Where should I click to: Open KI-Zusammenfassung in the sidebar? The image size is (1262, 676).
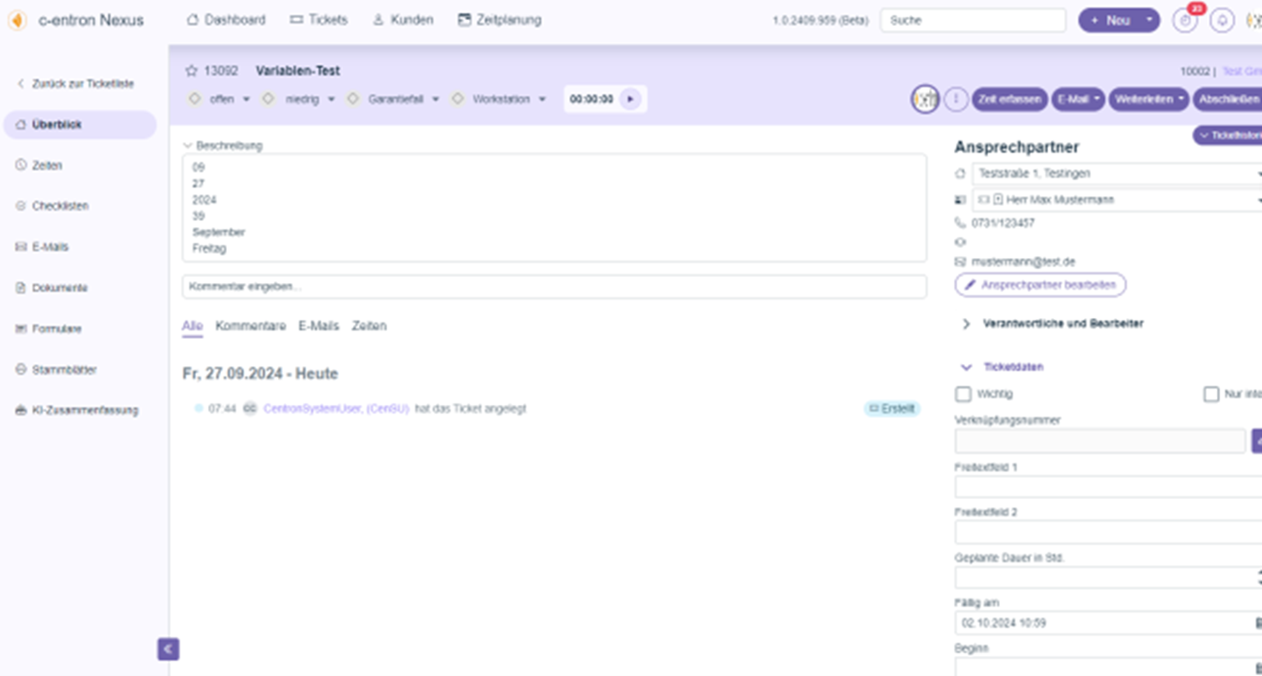83,411
